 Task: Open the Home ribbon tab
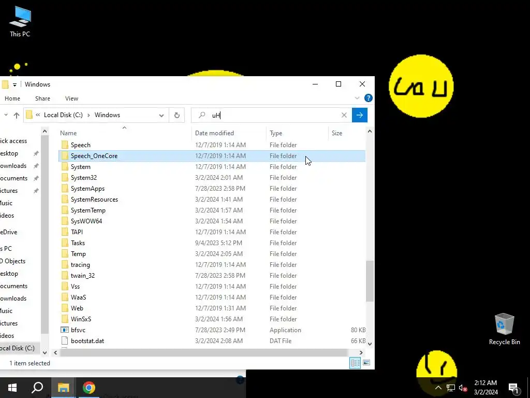point(12,98)
